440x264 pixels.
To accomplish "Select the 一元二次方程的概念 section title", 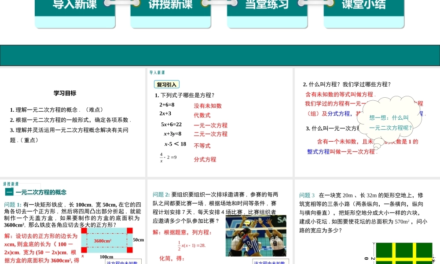I will pyautogui.click(x=41, y=192).
